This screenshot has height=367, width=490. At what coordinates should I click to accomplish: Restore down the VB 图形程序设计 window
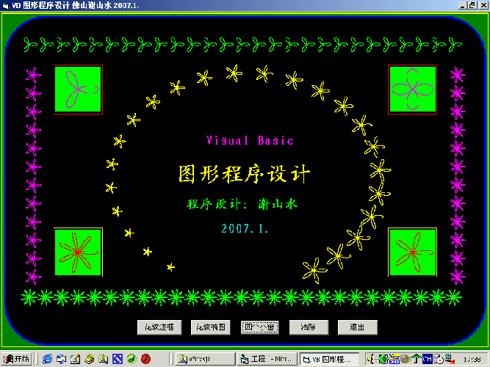pos(472,5)
